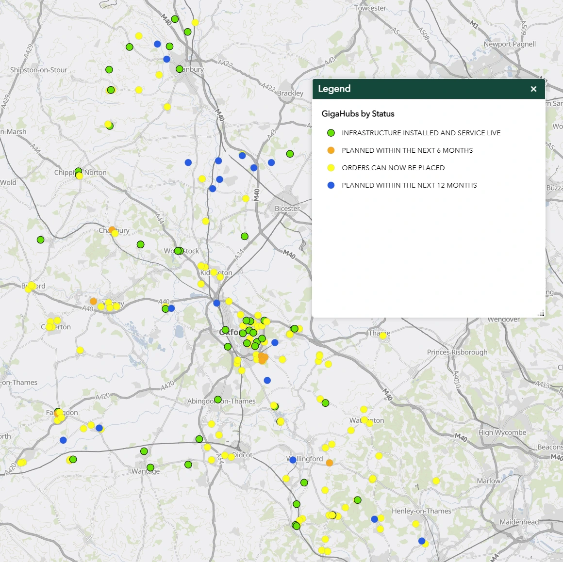Screen dimensions: 563x562
Task: Click the Brackley place label
Action: [290, 93]
